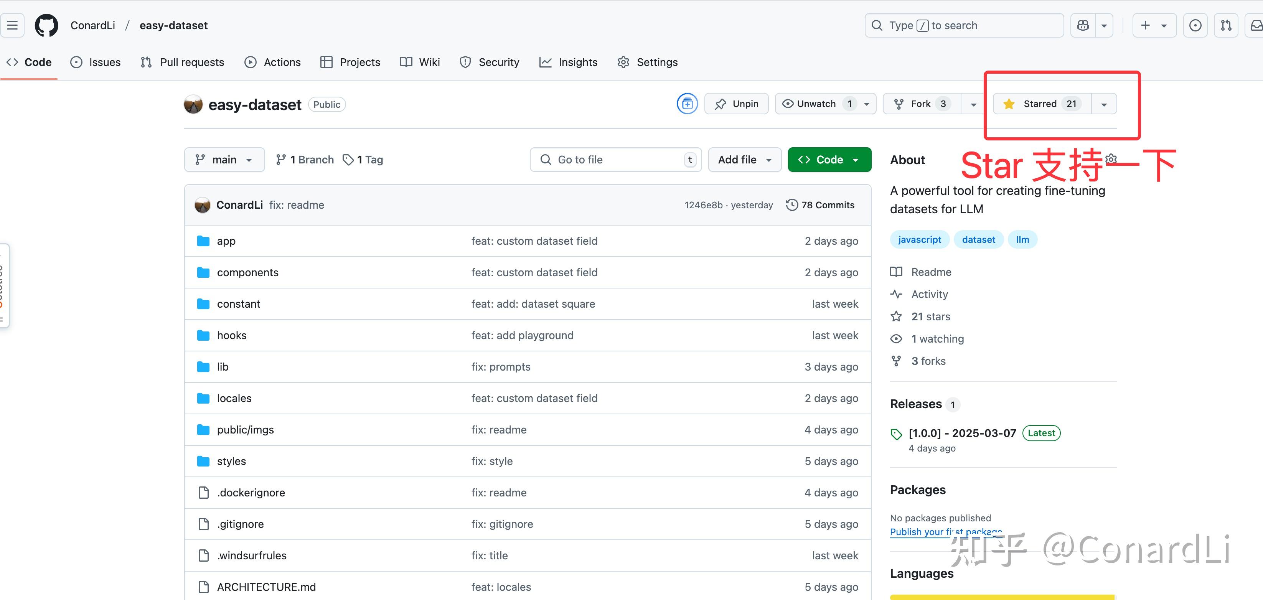The width and height of the screenshot is (1263, 600).
Task: Edit About section via gear icon
Action: coord(1111,159)
